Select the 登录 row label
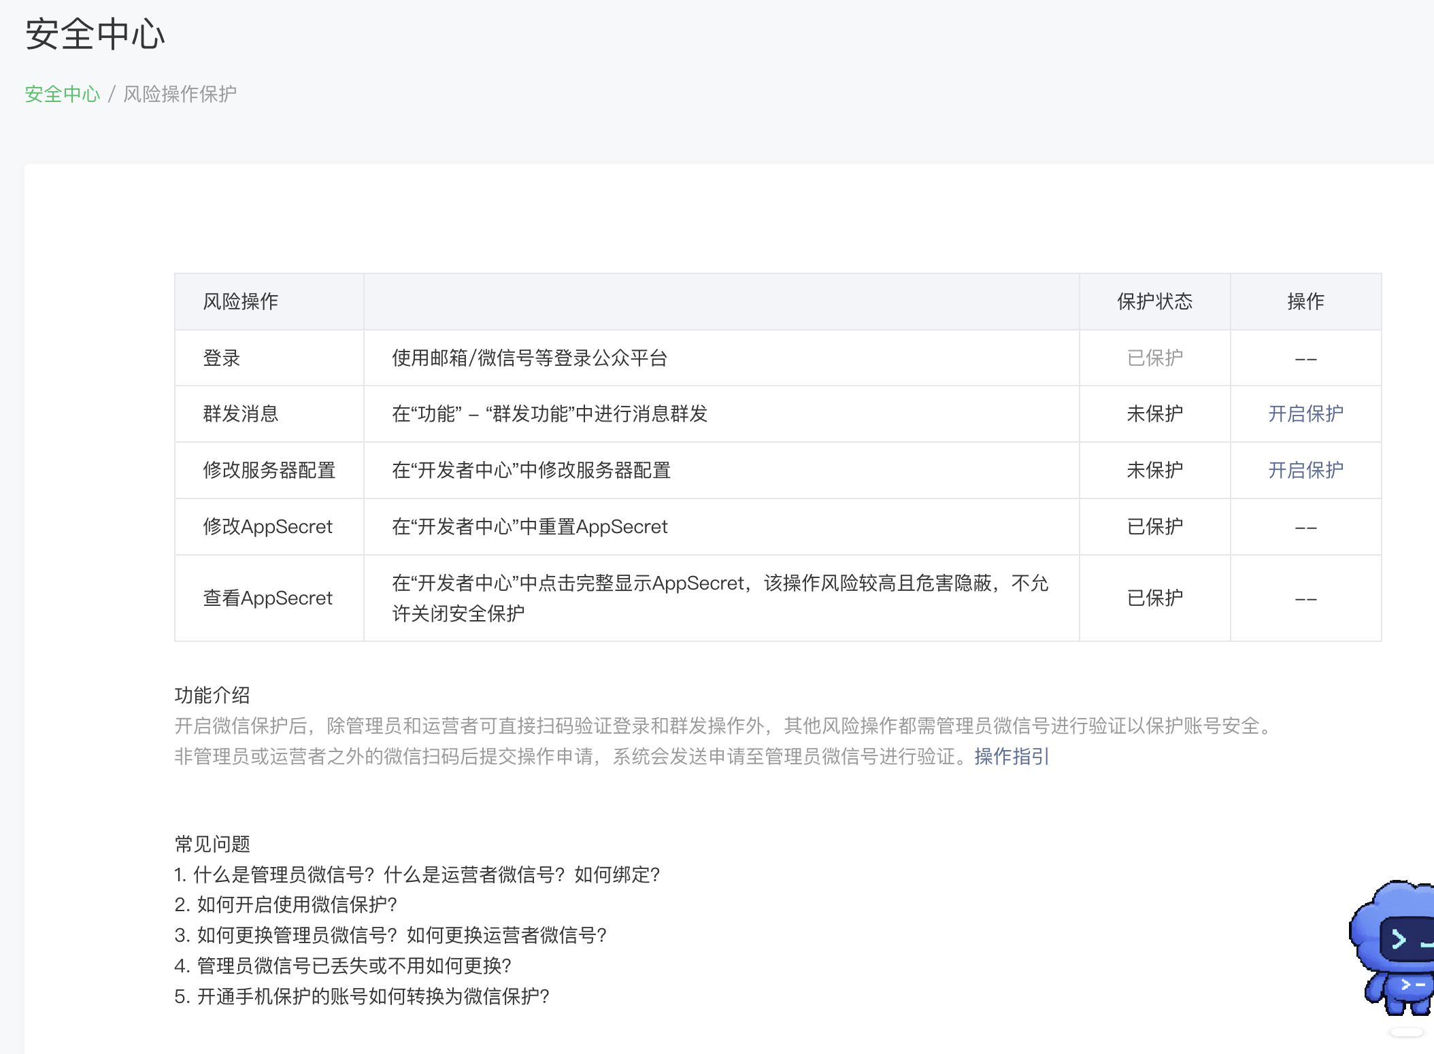This screenshot has width=1434, height=1054. coord(222,358)
